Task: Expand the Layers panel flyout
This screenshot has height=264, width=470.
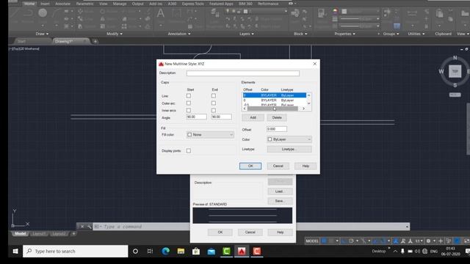Action: 247,34
